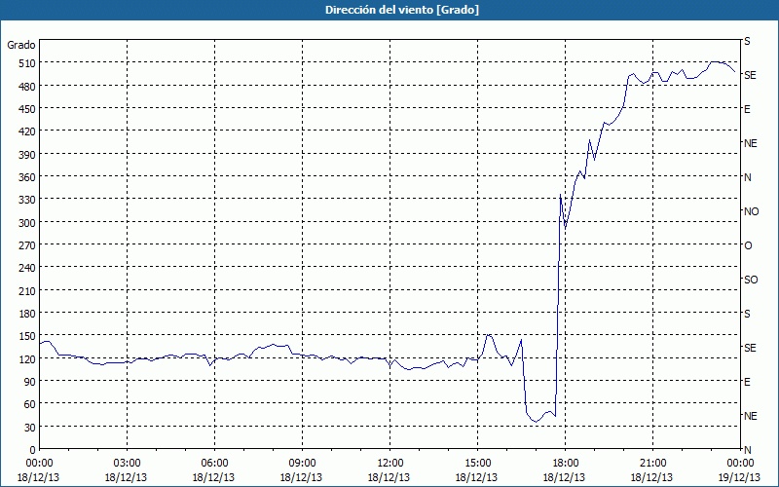Image resolution: width=779 pixels, height=487 pixels.
Task: Select the "N" compass label at 0 degrees
Action: [747, 450]
